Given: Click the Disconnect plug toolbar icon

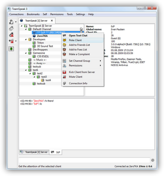Looking at the screenshot, I should (11, 28).
